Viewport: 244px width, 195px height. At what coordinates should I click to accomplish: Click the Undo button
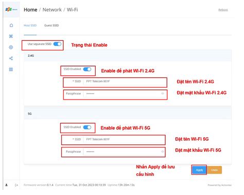click(214, 170)
